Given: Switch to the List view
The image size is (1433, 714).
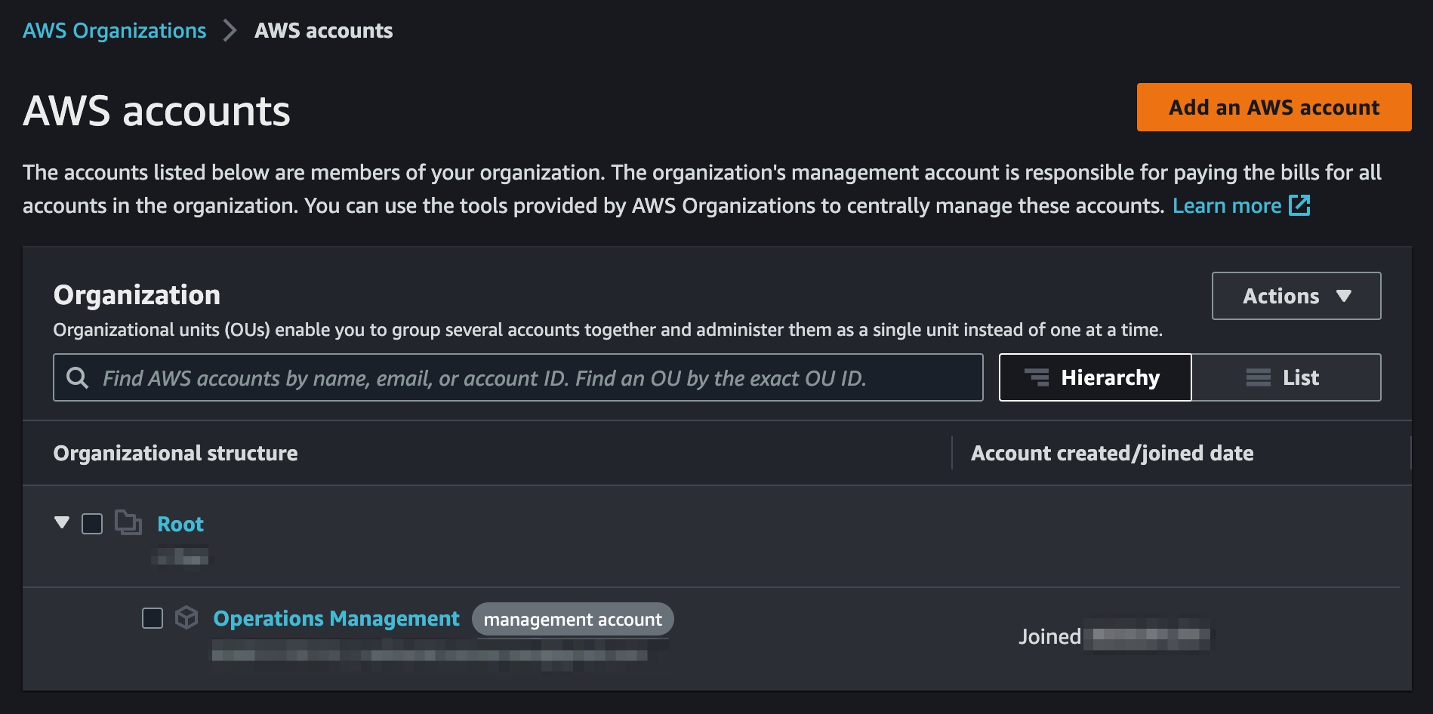Looking at the screenshot, I should click(1286, 377).
